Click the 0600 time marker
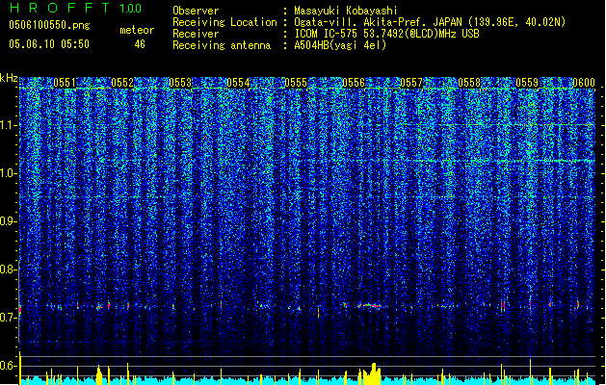Screen dimensions: 606x385 [584, 83]
